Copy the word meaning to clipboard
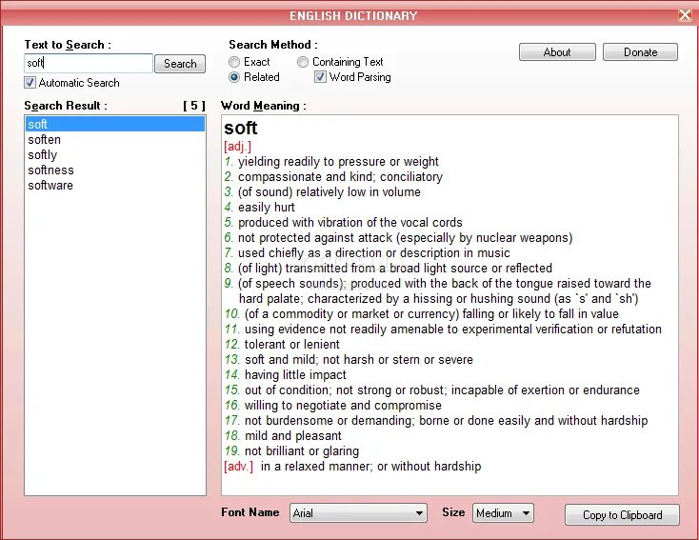 click(x=622, y=515)
